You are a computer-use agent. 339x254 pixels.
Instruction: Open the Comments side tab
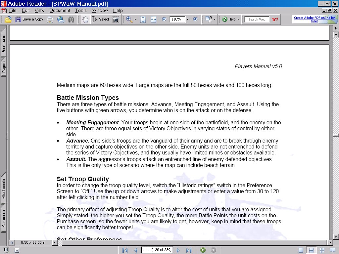pos(4,218)
